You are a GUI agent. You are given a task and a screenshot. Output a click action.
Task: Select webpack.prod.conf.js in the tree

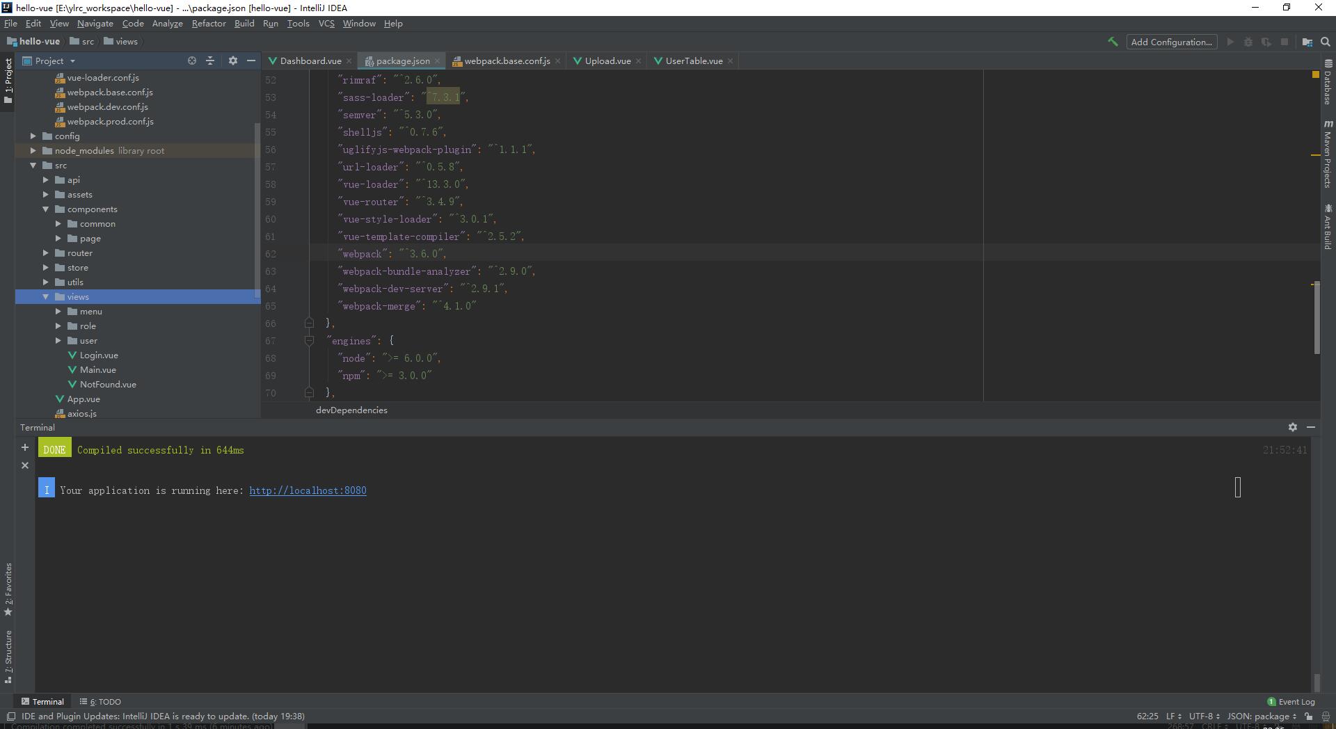click(110, 121)
